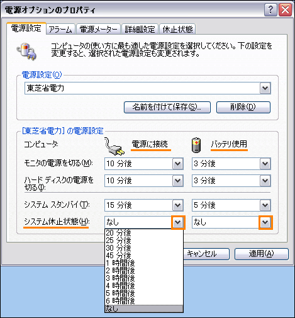This screenshot has height=318, width=295.
Task: Click the power options battery-and-plug icon
Action: pos(26,52)
